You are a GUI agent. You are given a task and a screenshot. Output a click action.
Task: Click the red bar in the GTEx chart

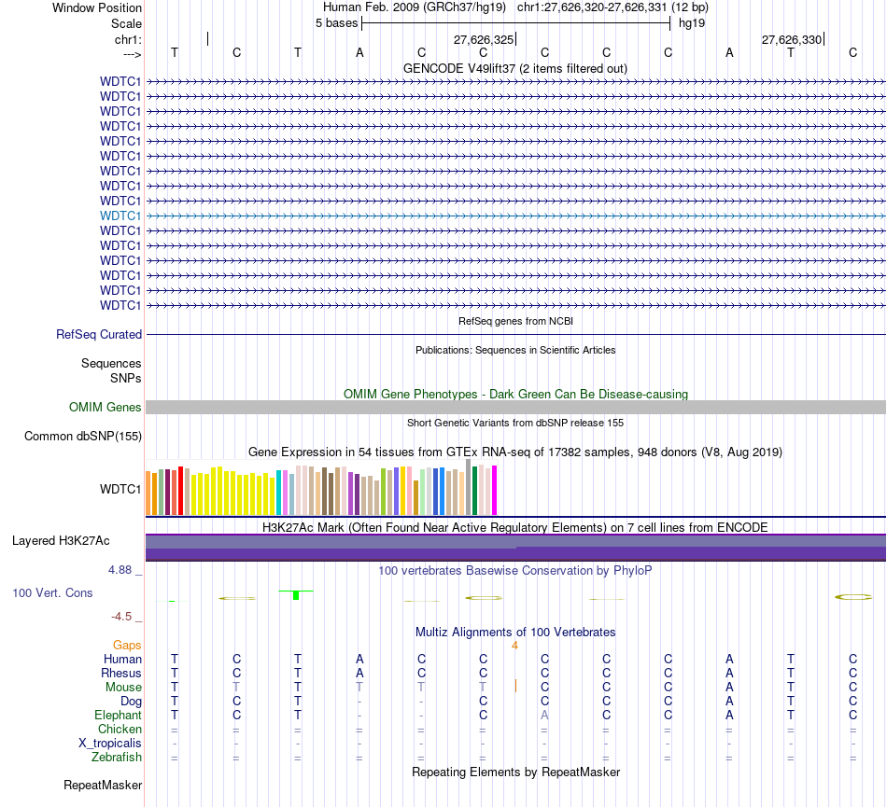(180, 491)
